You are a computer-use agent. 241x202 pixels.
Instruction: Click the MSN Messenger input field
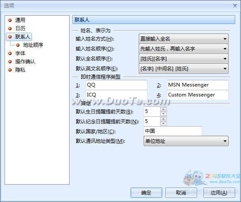[198, 85]
